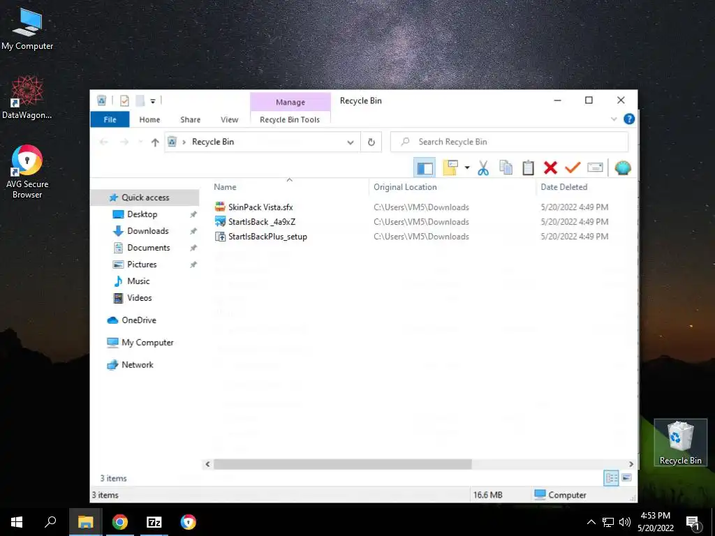The image size is (715, 536).
Task: Click the Rename toolbar icon
Action: (595, 167)
